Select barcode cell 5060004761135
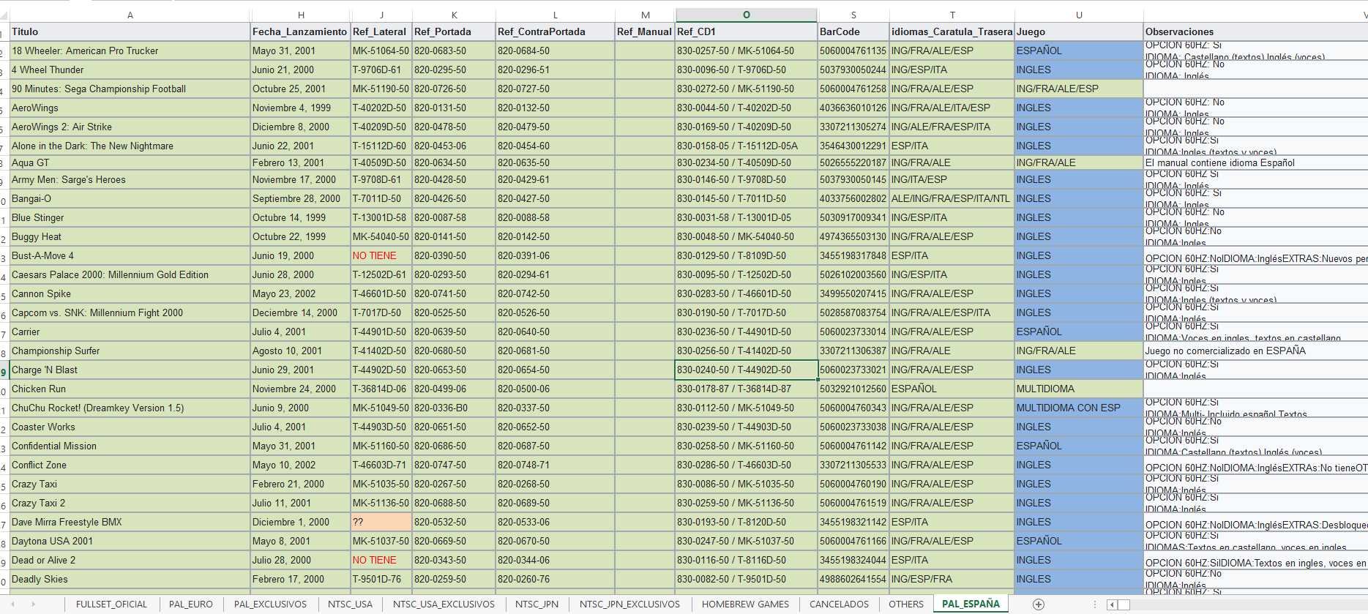1368x614 pixels. click(x=853, y=50)
